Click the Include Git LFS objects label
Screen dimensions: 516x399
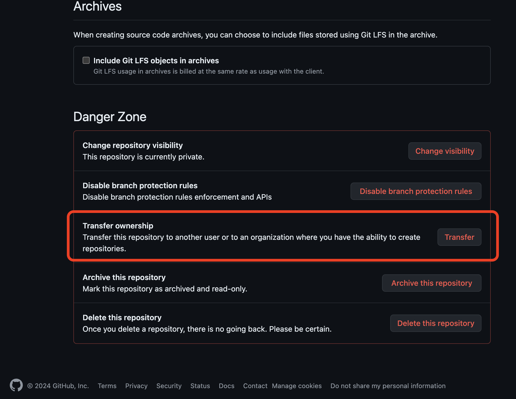click(156, 61)
